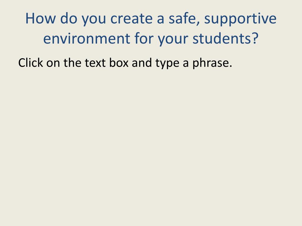Click the word 'students?' in the heading

[225, 38]
